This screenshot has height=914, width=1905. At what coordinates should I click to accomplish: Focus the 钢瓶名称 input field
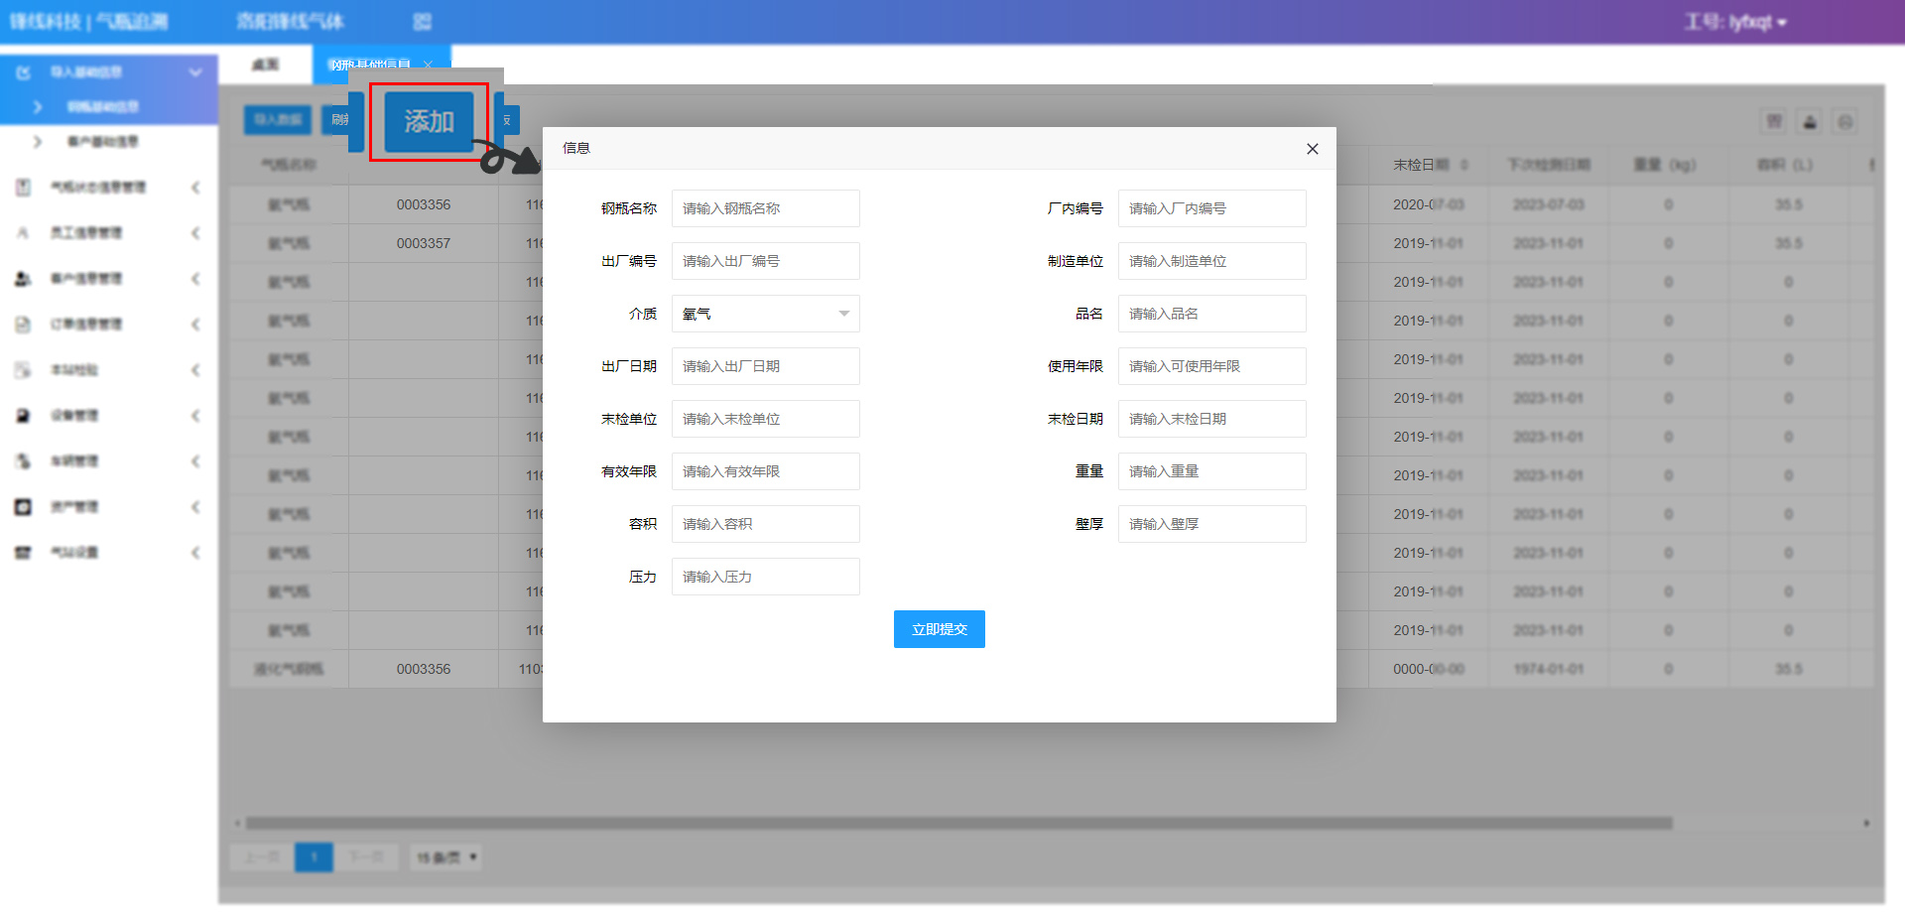[765, 208]
